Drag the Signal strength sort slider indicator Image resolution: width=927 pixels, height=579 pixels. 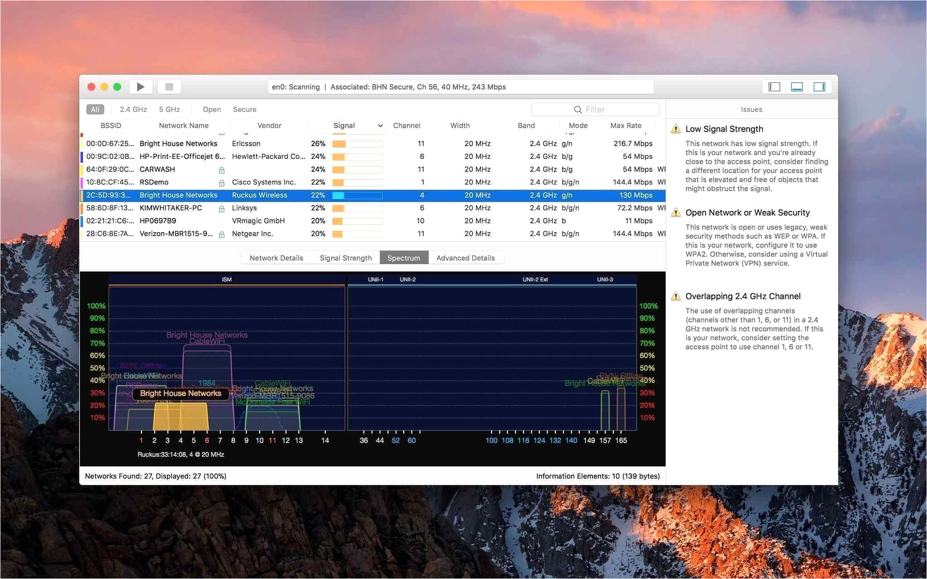click(378, 126)
